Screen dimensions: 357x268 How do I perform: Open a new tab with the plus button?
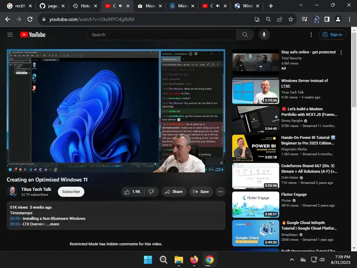click(x=271, y=6)
